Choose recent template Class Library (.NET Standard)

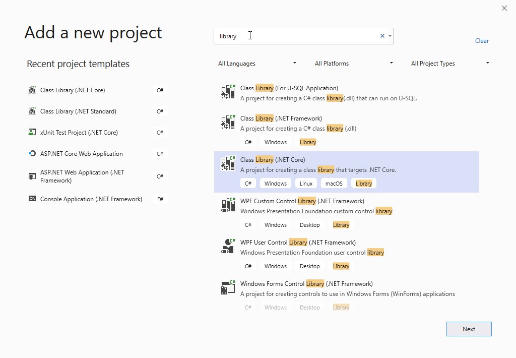coord(97,111)
